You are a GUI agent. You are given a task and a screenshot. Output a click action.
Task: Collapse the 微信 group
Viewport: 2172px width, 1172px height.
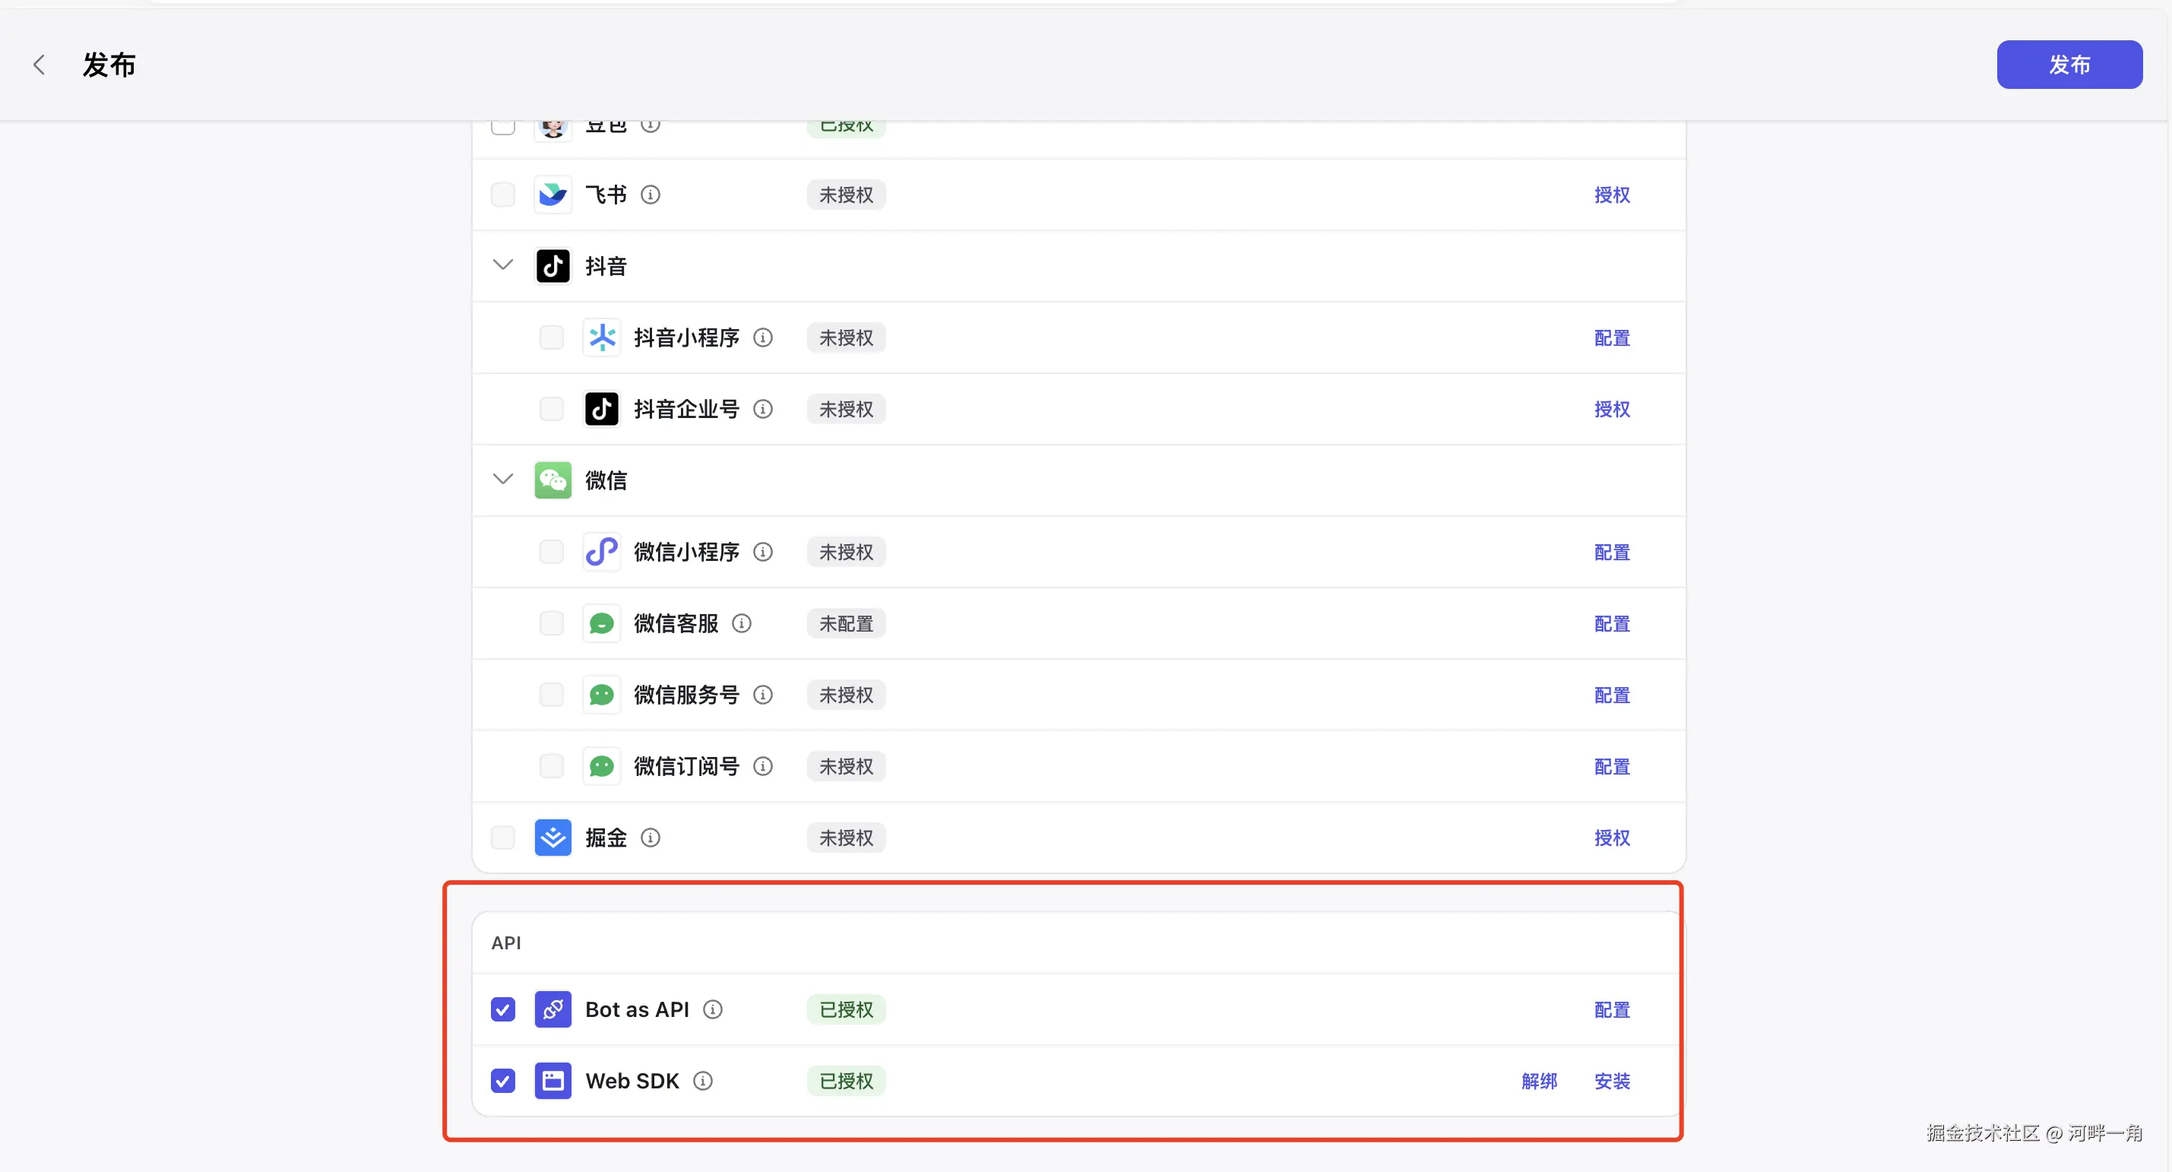503,480
